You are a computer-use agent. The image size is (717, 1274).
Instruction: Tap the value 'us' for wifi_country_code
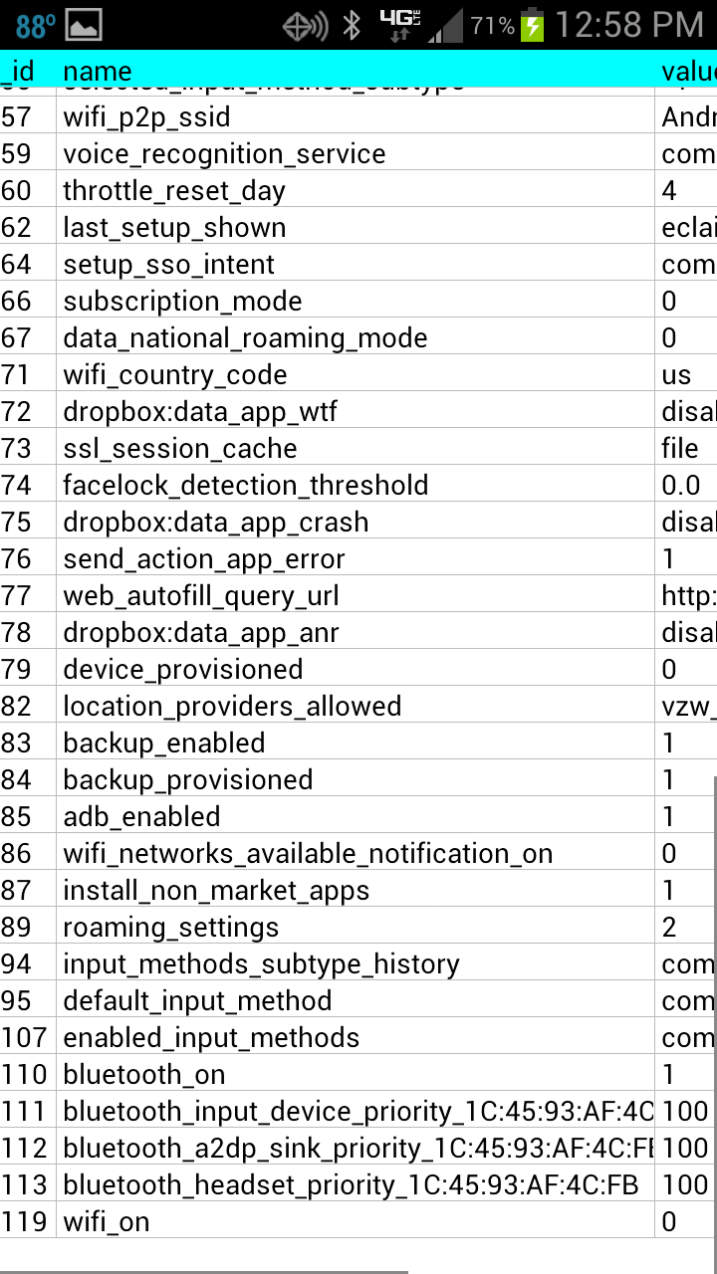(x=676, y=374)
